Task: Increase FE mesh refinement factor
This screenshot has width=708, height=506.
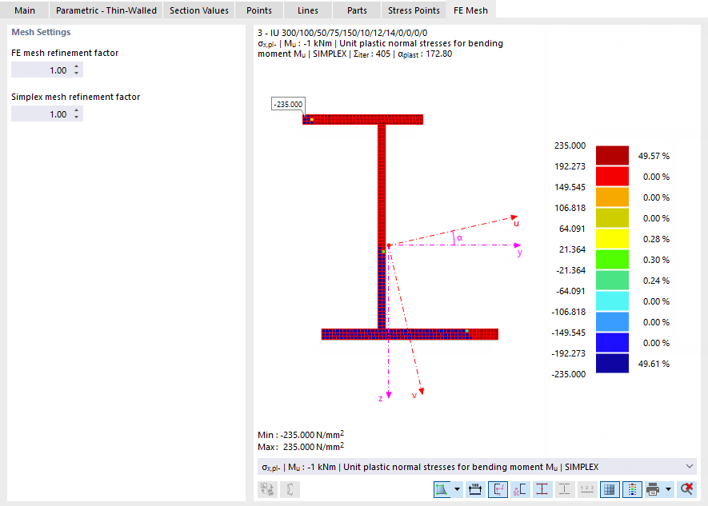Action: (76, 66)
